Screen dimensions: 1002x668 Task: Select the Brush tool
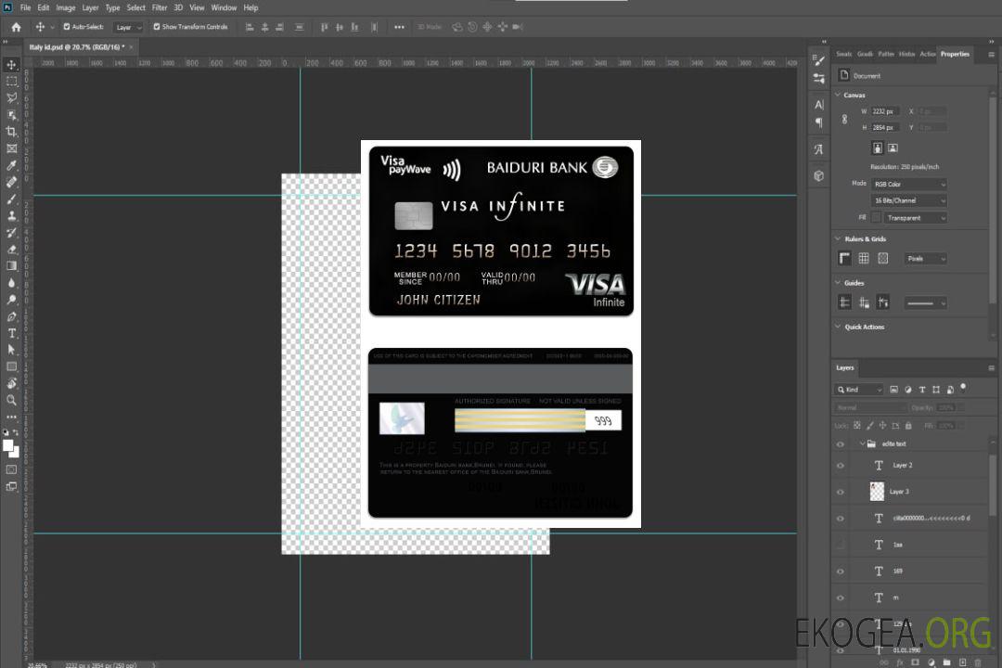[x=11, y=199]
